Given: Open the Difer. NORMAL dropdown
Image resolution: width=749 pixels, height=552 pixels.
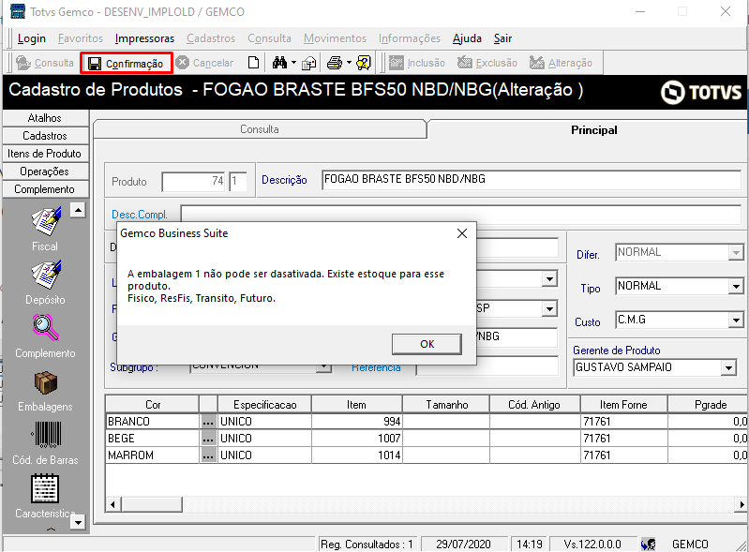Looking at the screenshot, I should point(736,252).
